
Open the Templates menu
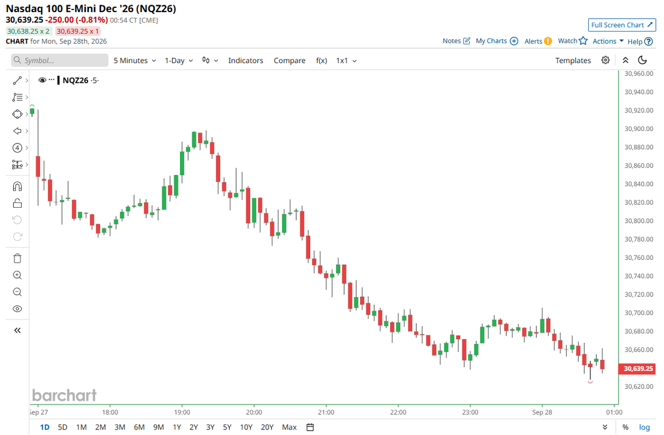click(573, 60)
